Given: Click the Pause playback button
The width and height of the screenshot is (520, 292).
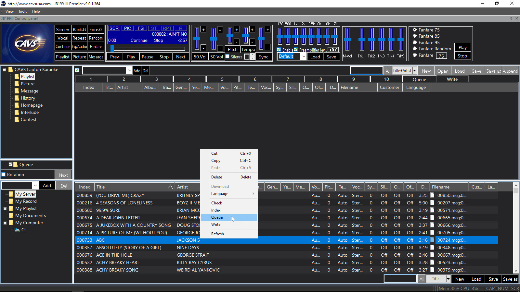Looking at the screenshot, I should pyautogui.click(x=148, y=57).
